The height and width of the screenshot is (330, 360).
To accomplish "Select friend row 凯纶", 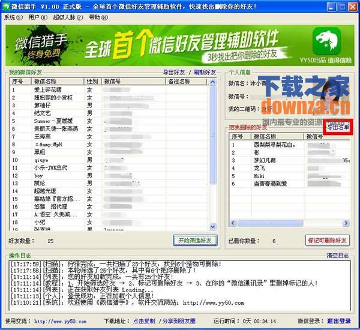I will tap(109, 184).
